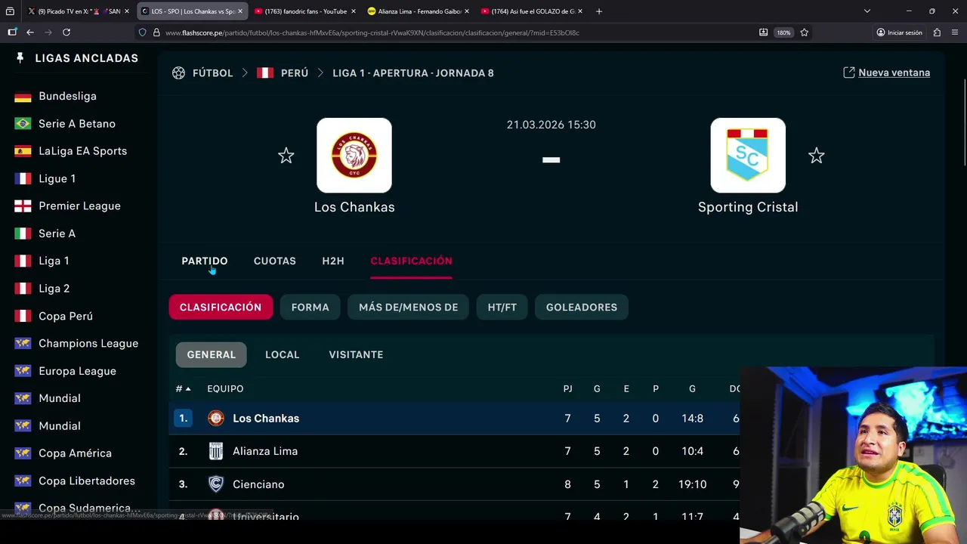Select the main CLASIFICACIÓN tab
Viewport: 967px width, 544px height.
(x=411, y=261)
